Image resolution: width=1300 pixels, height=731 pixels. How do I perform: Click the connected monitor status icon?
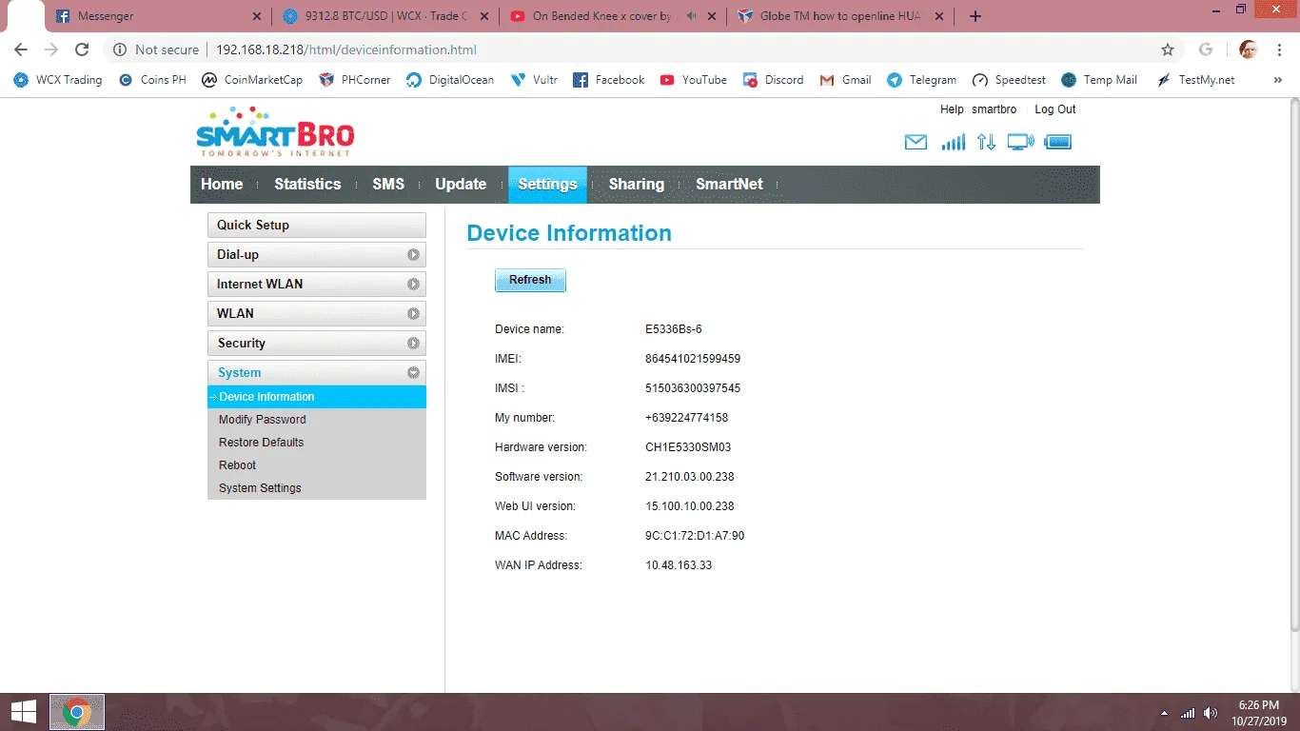[x=1020, y=143]
